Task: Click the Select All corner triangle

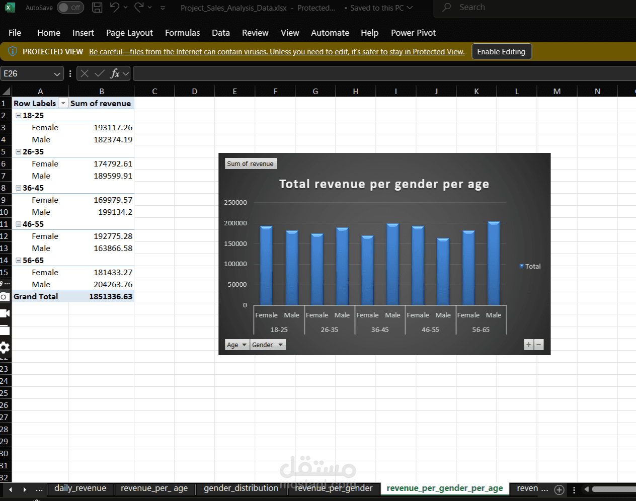Action: (6, 91)
